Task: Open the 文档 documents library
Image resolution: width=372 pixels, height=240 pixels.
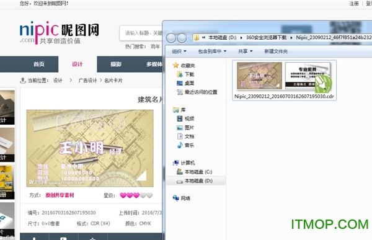Action: (185, 136)
